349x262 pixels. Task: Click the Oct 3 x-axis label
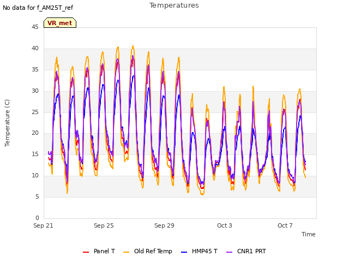coord(225,225)
